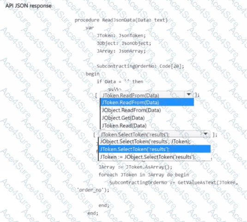Click the procedure ReadJsonData code line
This screenshot has height=222, width=247.
pyautogui.click(x=121, y=20)
